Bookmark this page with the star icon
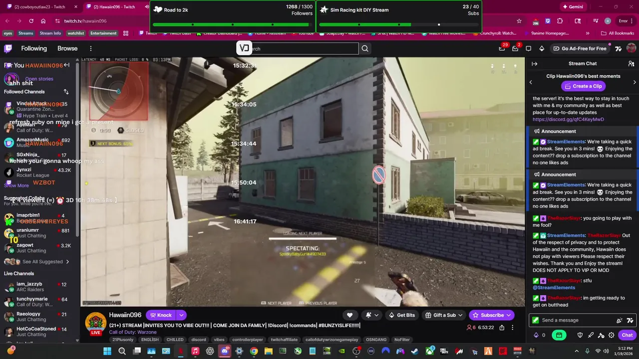Image resolution: width=639 pixels, height=359 pixels. [x=519, y=21]
